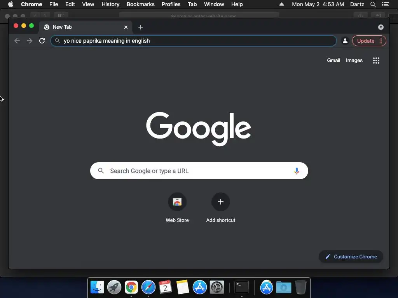Click the Spotlight search icon in menu bar
The width and height of the screenshot is (398, 298).
pos(373,4)
